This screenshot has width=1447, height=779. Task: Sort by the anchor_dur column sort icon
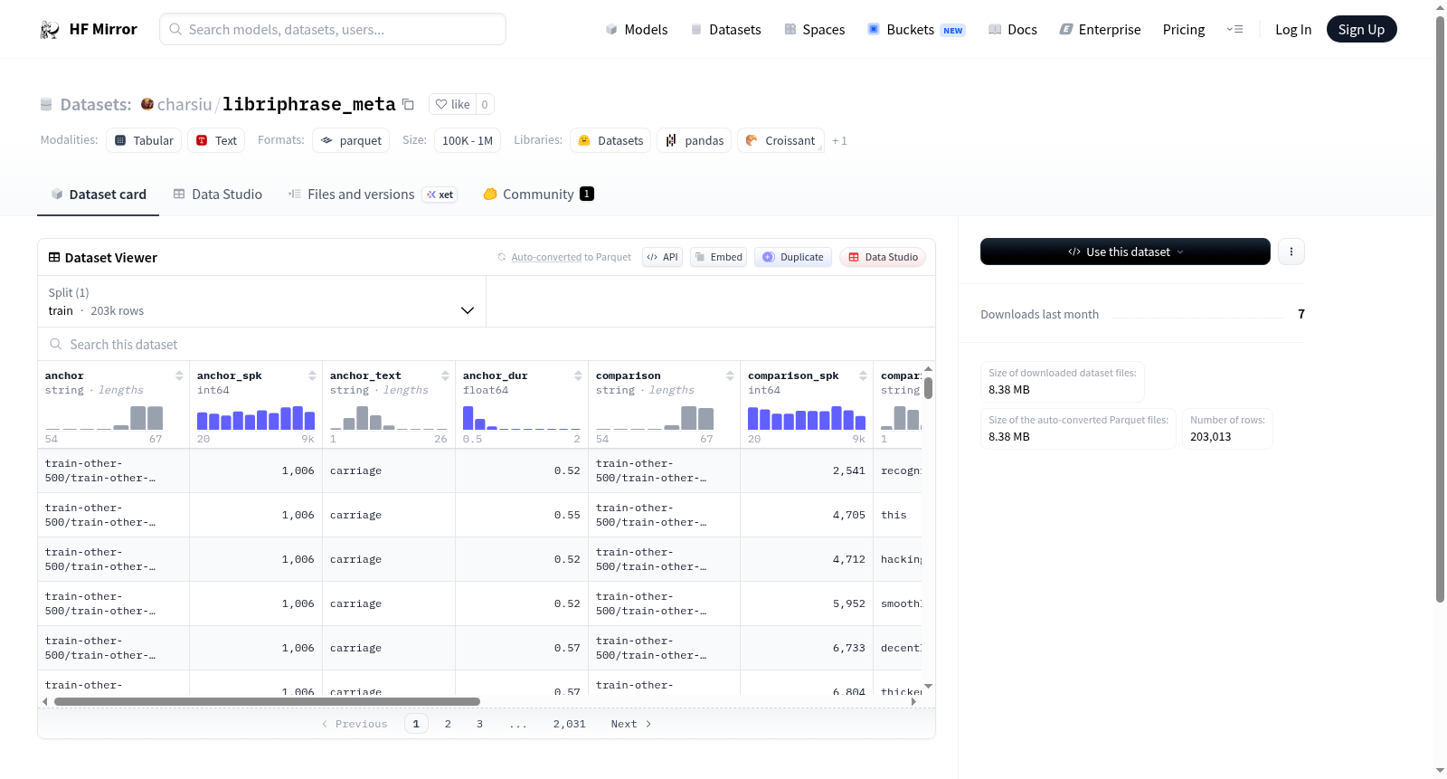[578, 375]
